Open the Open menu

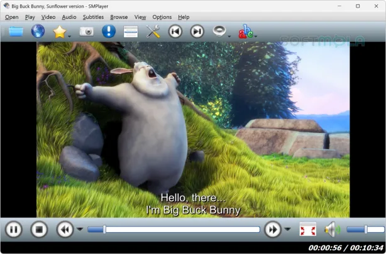[12, 17]
